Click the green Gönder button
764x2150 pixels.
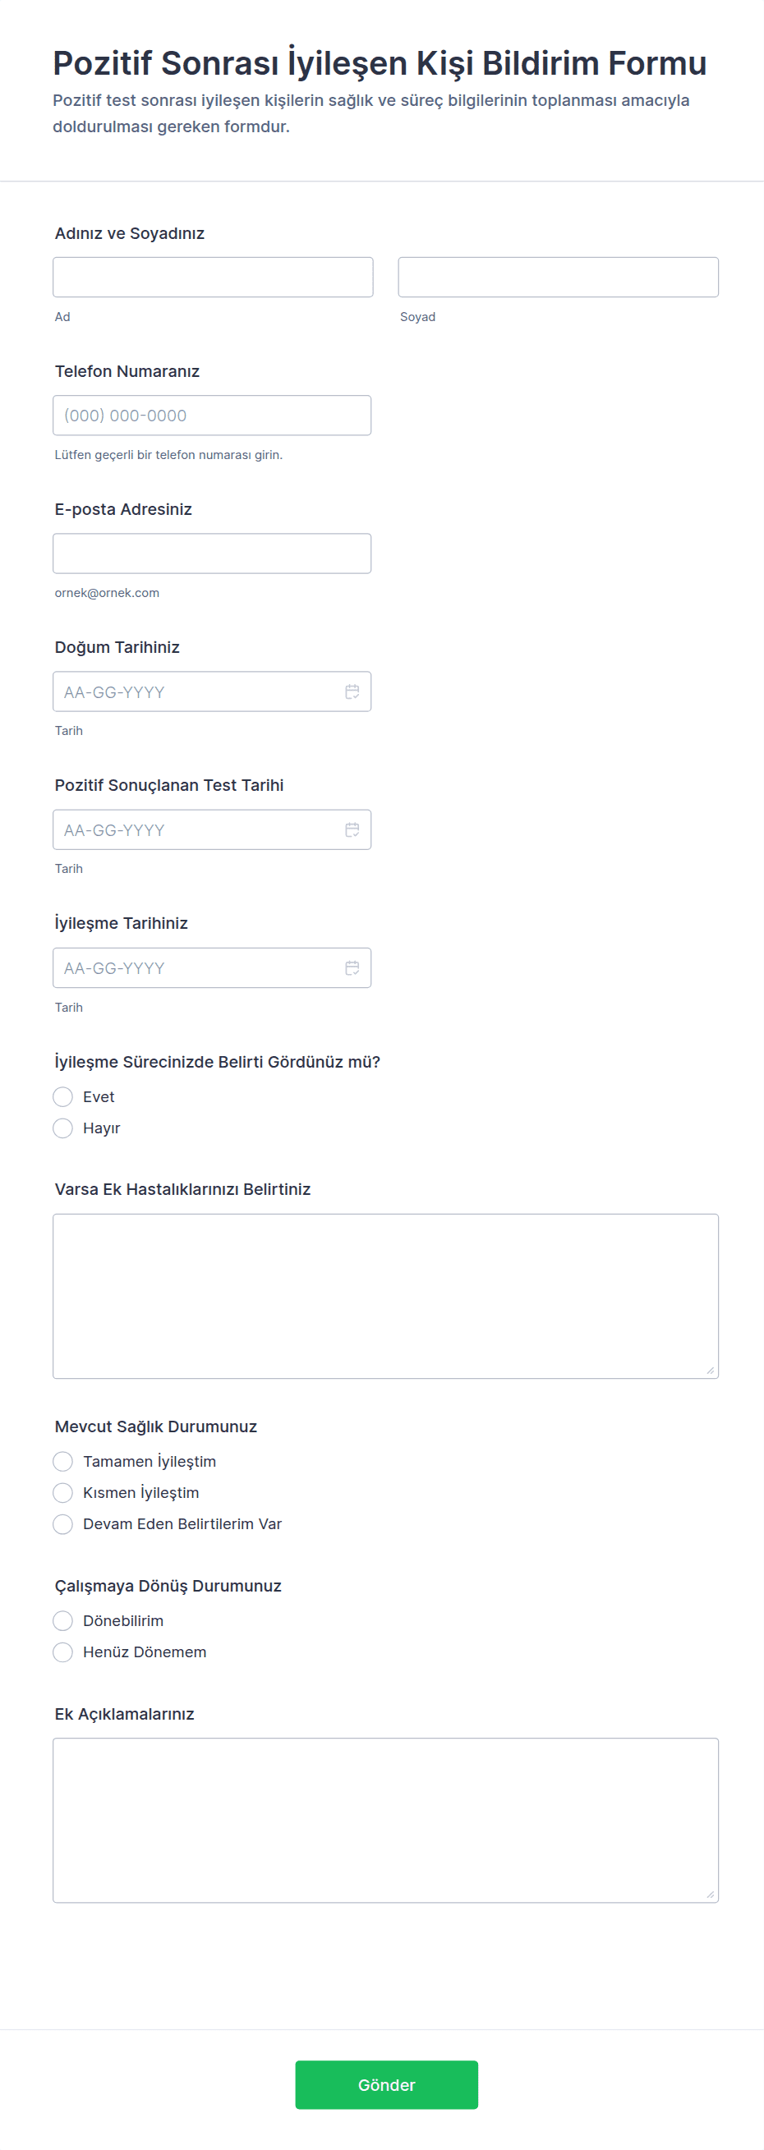386,2084
